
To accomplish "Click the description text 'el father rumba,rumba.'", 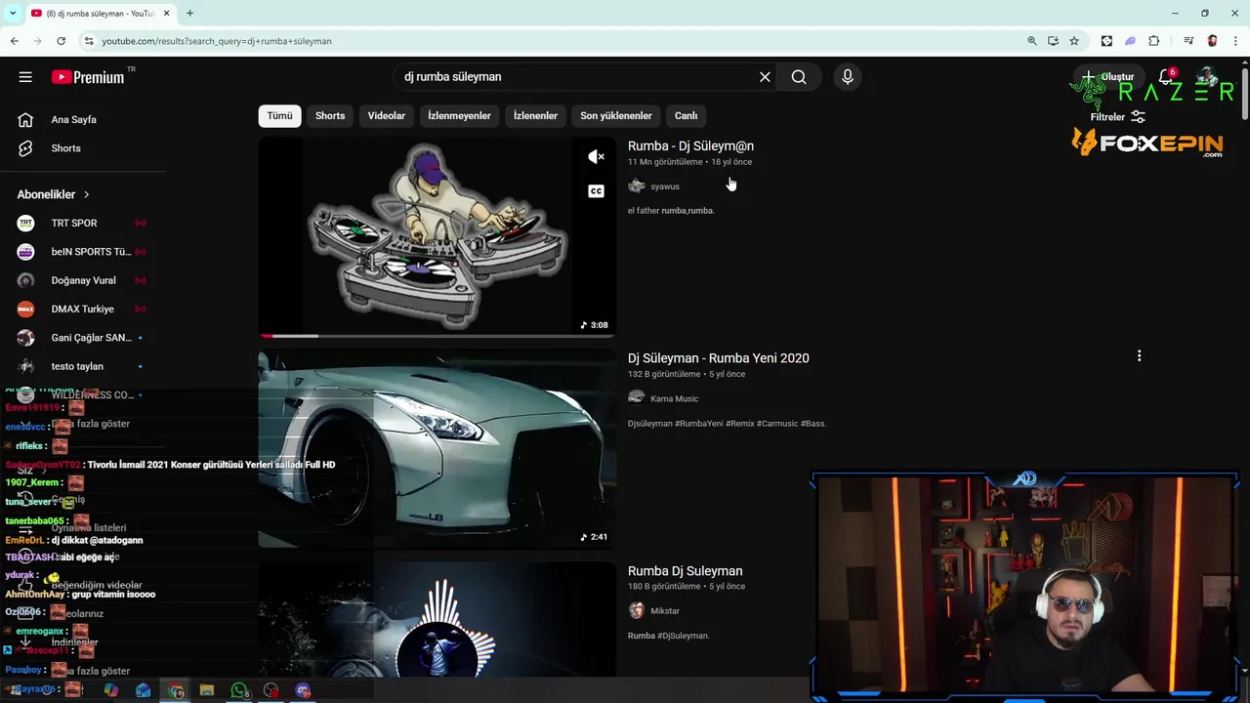I will click(x=672, y=211).
